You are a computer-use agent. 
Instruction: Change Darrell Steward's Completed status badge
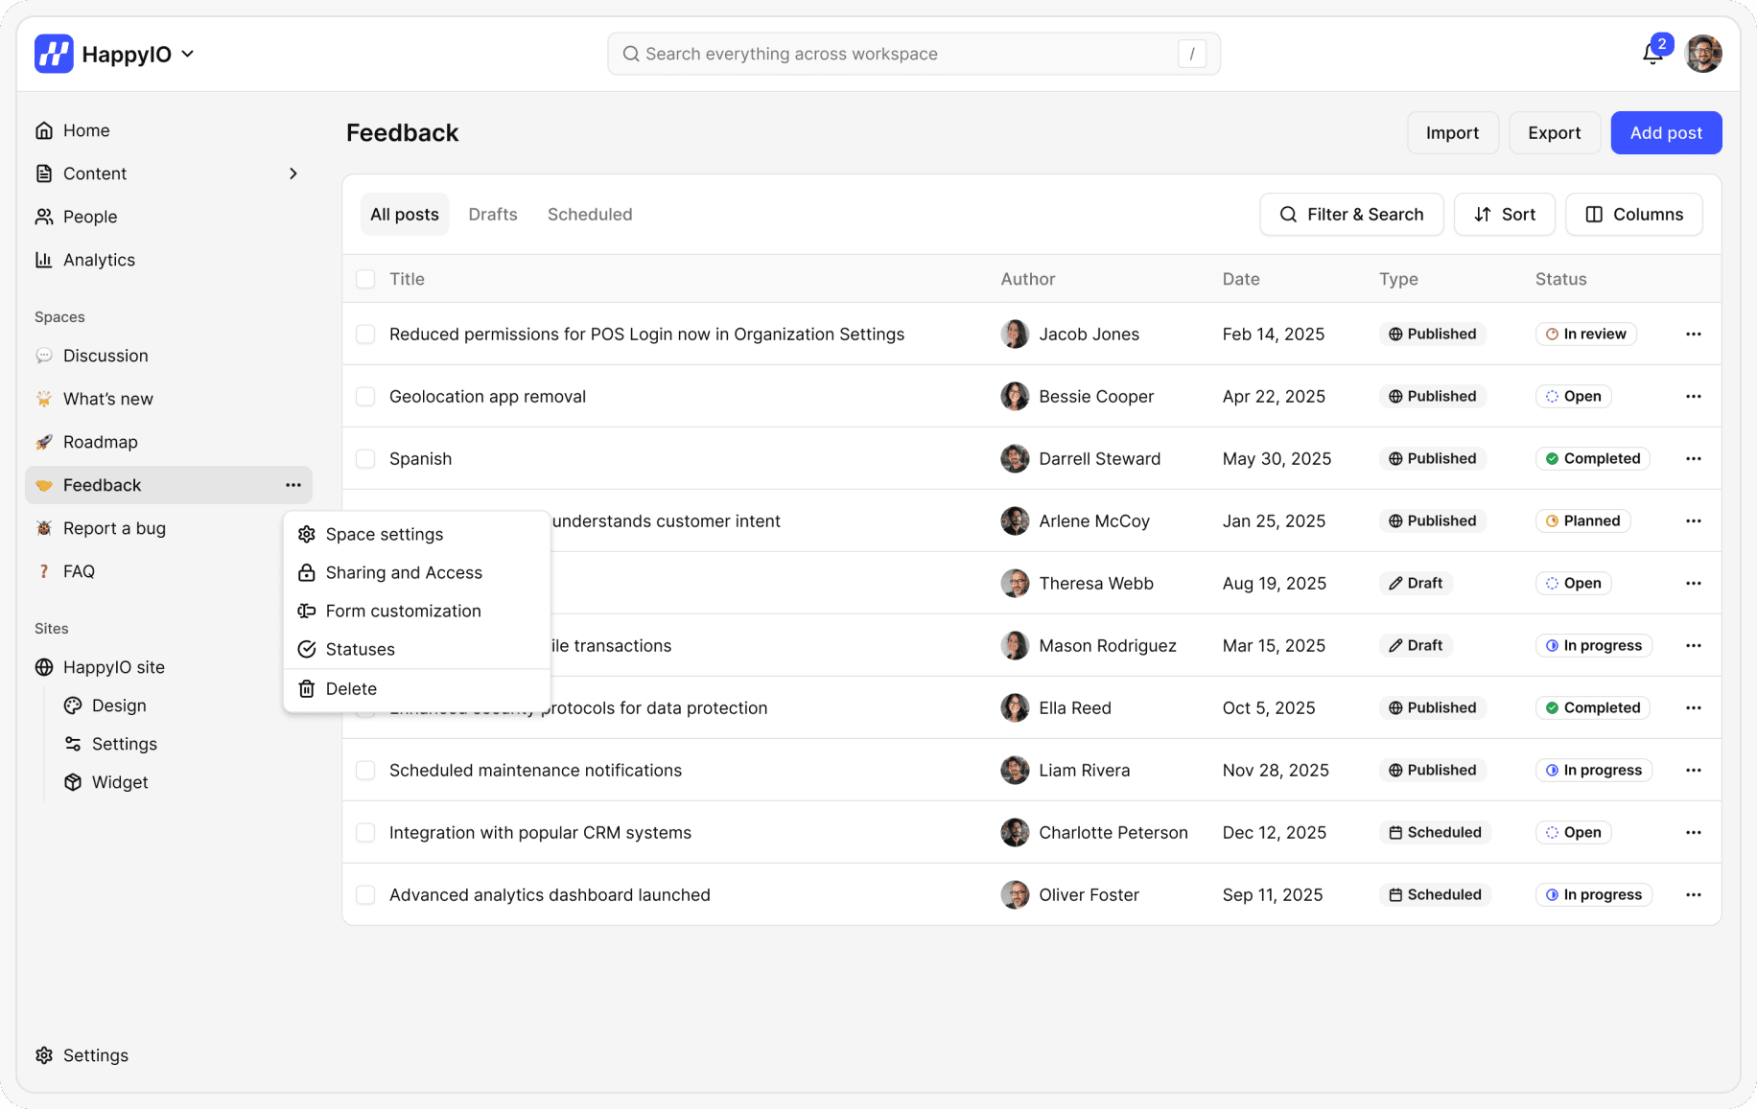pyautogui.click(x=1592, y=458)
